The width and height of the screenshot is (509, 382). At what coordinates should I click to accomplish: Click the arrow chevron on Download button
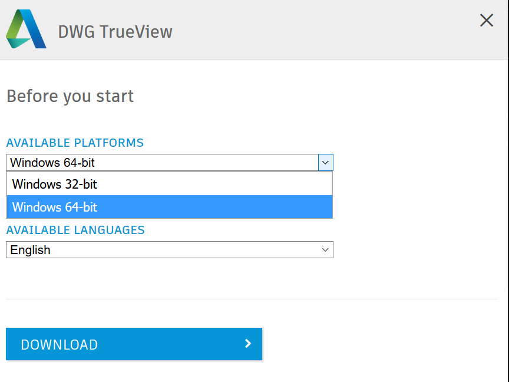click(x=248, y=344)
